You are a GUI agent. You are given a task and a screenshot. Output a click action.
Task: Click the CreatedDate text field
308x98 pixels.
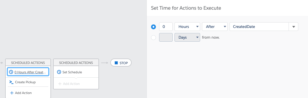click(259, 27)
